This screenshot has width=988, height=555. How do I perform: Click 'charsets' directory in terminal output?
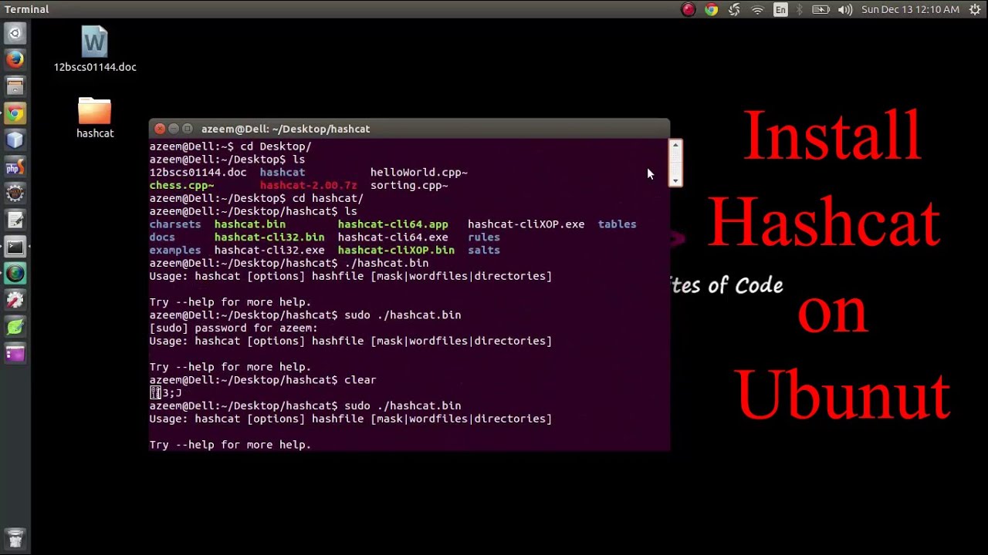(x=175, y=224)
